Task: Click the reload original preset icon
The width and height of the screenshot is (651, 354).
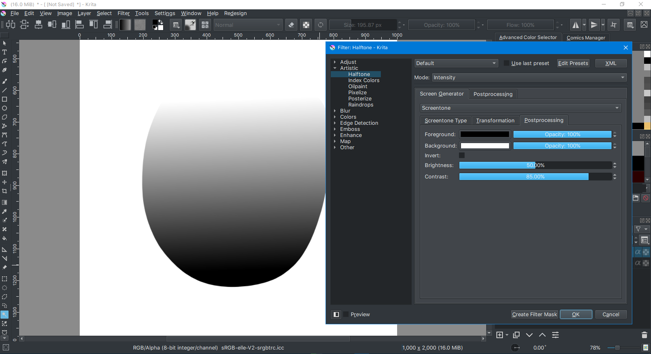Action: tap(321, 25)
